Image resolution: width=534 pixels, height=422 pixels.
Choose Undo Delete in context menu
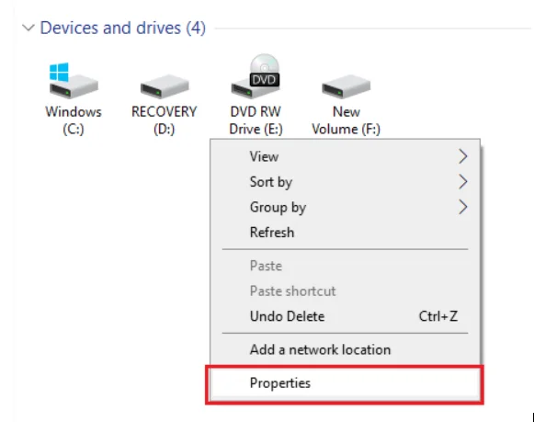(x=345, y=316)
